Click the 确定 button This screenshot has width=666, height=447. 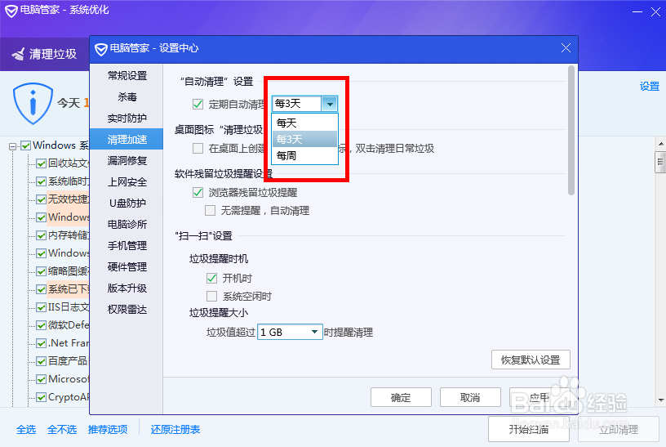pyautogui.click(x=401, y=397)
